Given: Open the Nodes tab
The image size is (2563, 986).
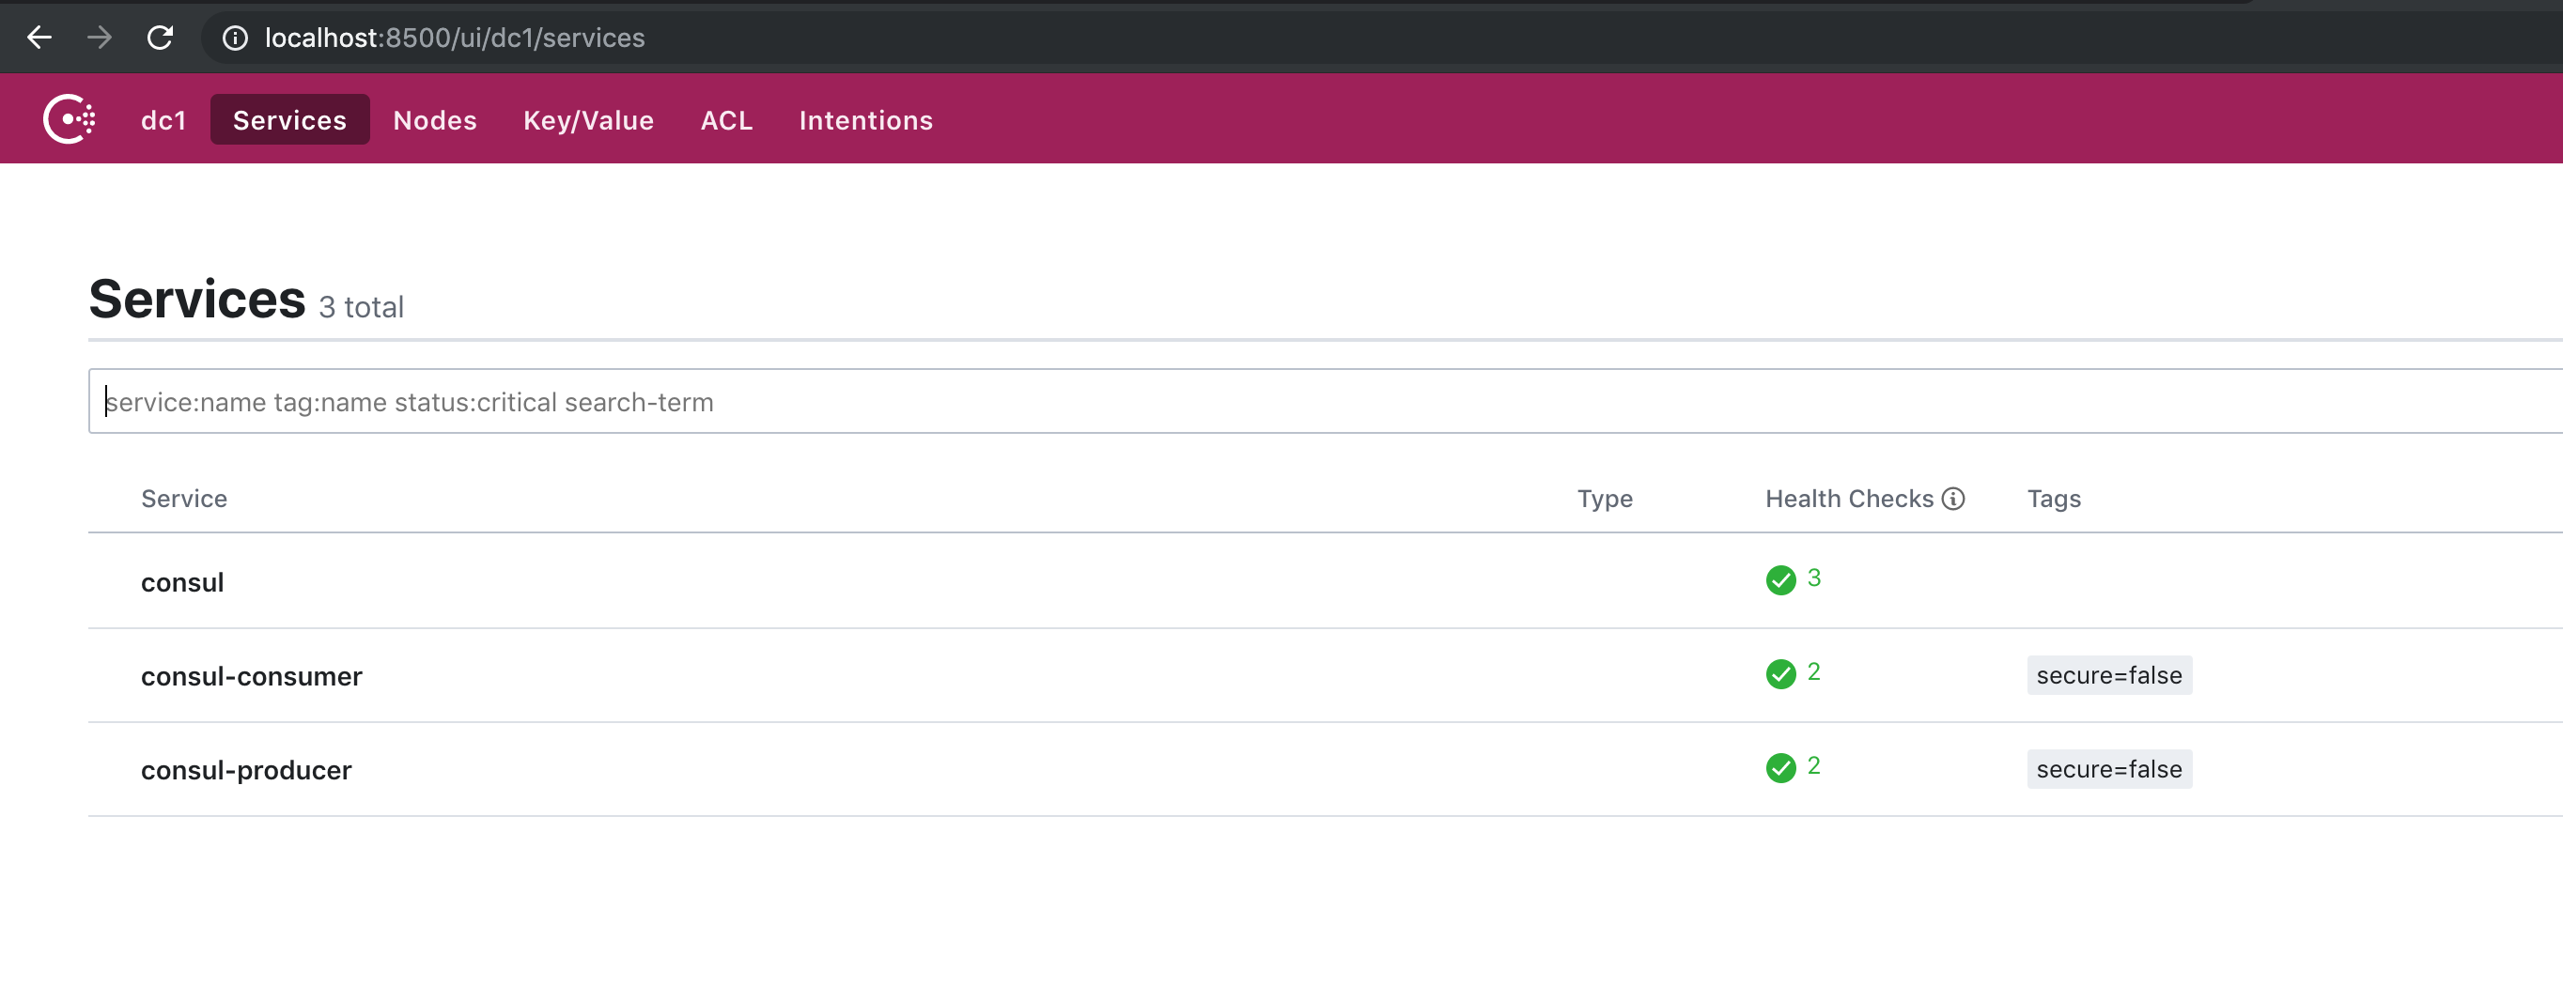Looking at the screenshot, I should pos(435,120).
